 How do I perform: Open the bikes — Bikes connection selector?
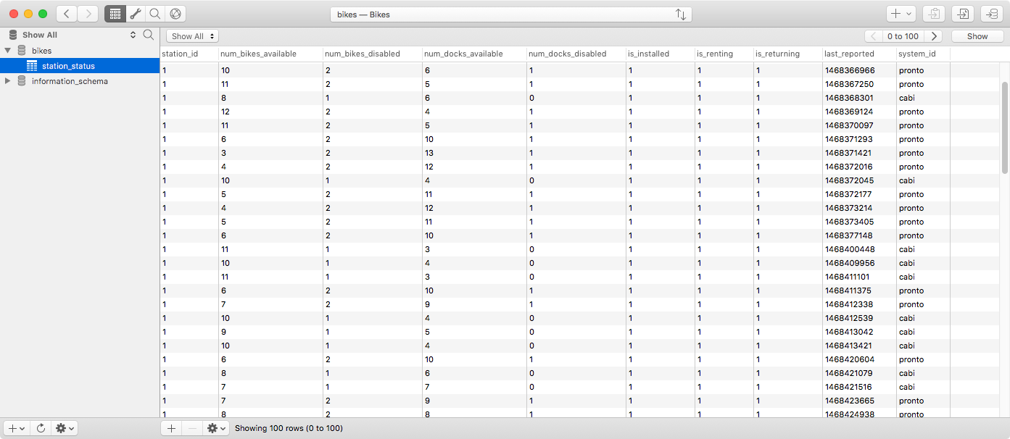click(510, 14)
